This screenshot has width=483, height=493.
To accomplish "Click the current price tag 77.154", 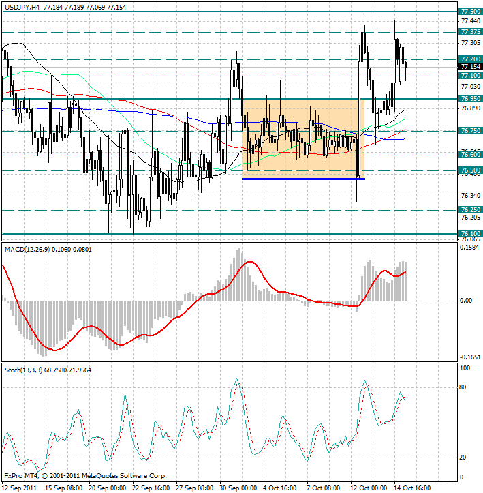I will tap(470, 67).
